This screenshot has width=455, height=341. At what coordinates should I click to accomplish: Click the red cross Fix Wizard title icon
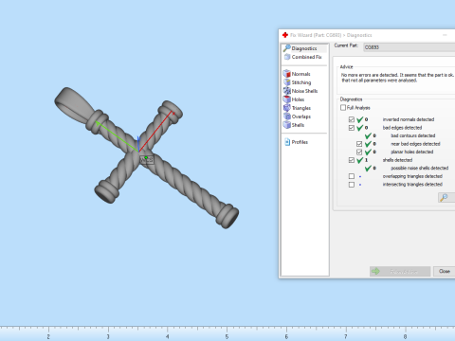click(x=285, y=35)
